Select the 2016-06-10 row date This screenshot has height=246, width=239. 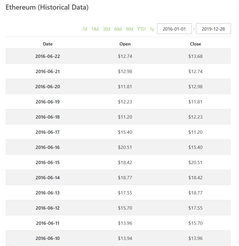(x=47, y=238)
